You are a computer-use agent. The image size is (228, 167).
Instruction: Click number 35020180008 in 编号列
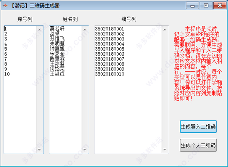pos(110,64)
